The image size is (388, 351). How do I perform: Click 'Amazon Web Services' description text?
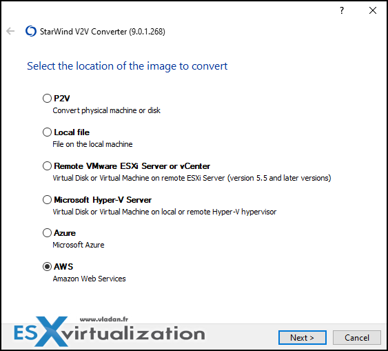coord(90,279)
